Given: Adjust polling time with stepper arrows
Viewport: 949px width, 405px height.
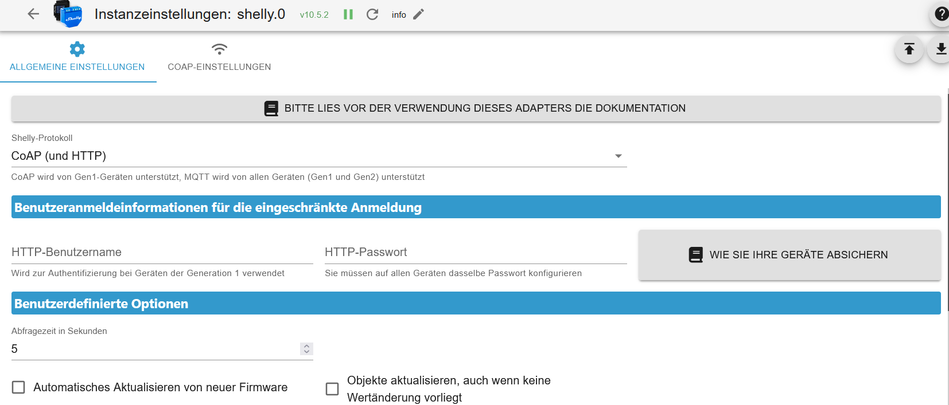Looking at the screenshot, I should [x=306, y=349].
